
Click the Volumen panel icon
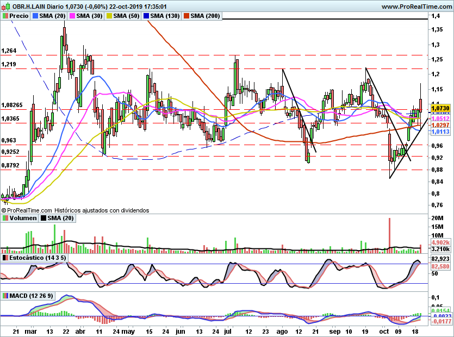[5, 218]
